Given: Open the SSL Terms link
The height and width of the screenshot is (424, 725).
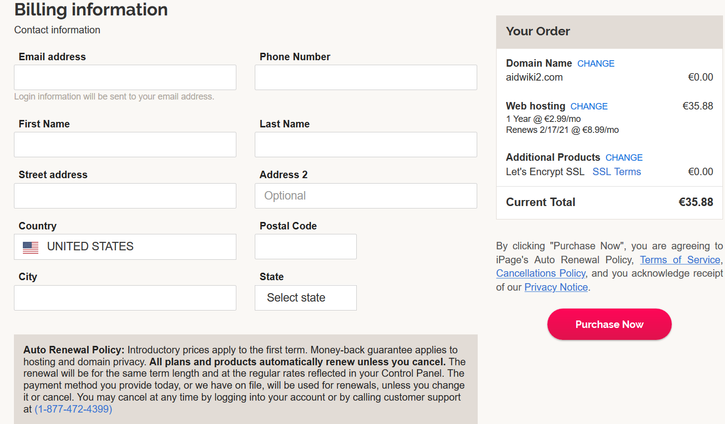Looking at the screenshot, I should [x=617, y=172].
